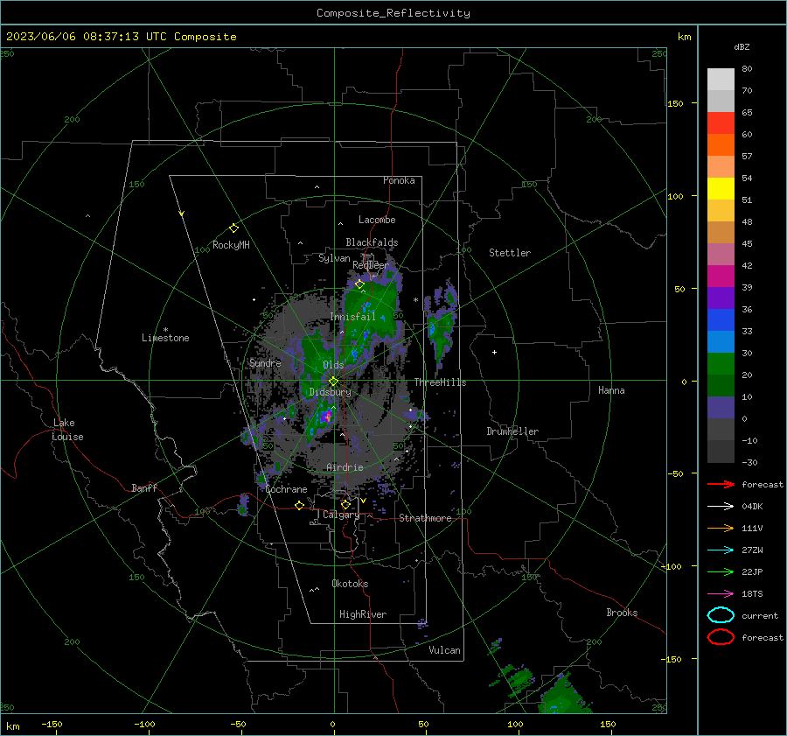This screenshot has height=736, width=787.
Task: Click the Sundre label
Action: click(265, 363)
